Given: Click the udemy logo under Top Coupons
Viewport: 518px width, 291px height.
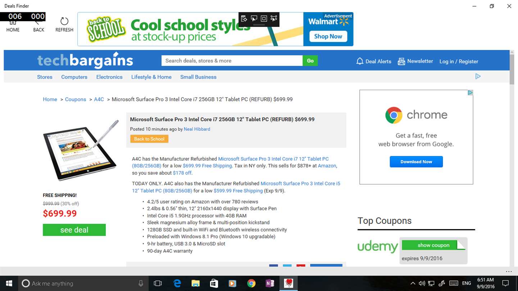Looking at the screenshot, I should coord(378,247).
